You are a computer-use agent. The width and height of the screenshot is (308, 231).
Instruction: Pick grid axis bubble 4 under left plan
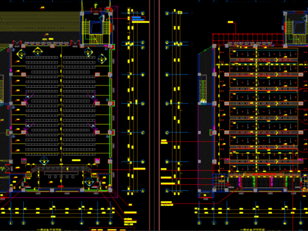[81, 223]
